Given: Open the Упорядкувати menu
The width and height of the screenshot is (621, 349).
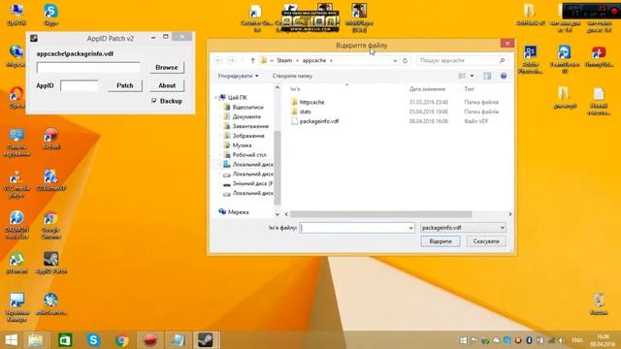Looking at the screenshot, I should tap(238, 76).
